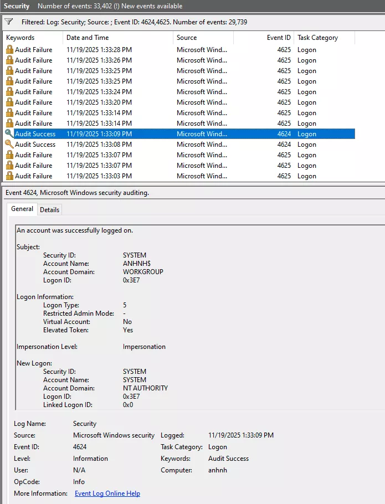The image size is (385, 504).
Task: Click lock icon of 1:33:28 PM event
Action: pyautogui.click(x=9, y=50)
